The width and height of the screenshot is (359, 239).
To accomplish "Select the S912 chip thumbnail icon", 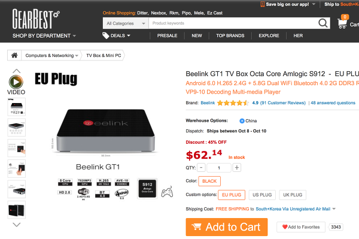I will [x=147, y=188].
